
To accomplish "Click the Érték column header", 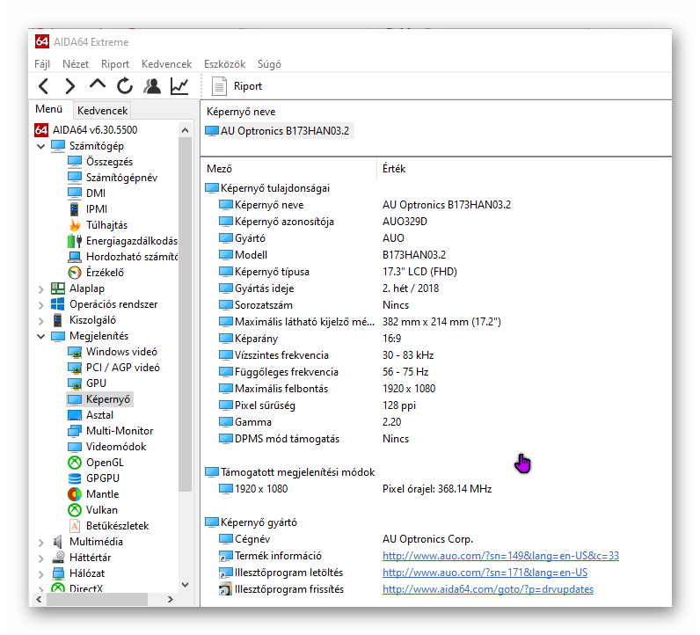I will coord(394,169).
